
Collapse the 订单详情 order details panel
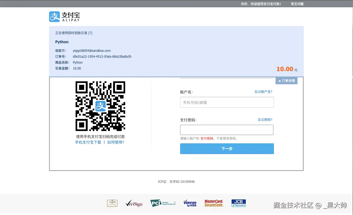[x=287, y=81]
